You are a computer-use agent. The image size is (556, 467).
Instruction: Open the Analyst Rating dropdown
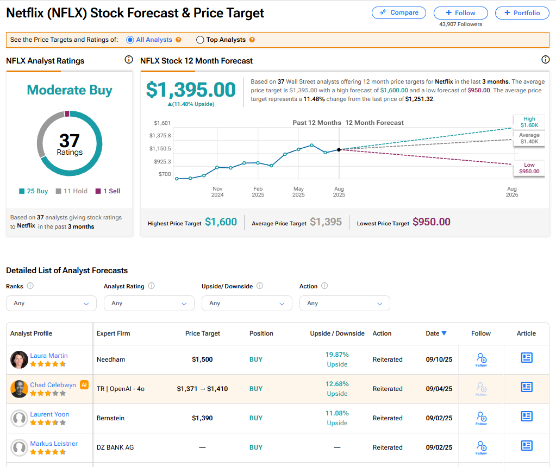coord(149,303)
